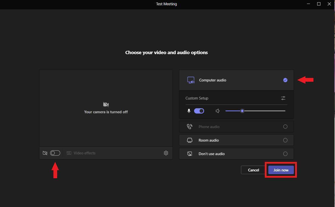Click the Test Meeting window title
The height and width of the screenshot is (207, 335).
click(x=166, y=4)
